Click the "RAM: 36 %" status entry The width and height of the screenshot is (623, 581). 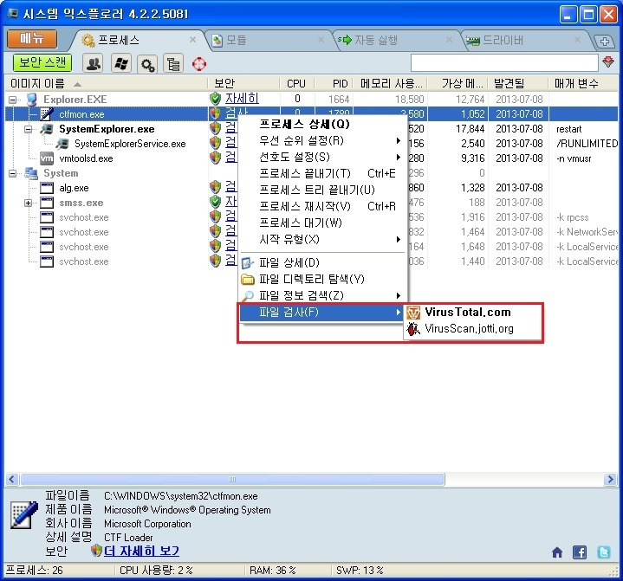(273, 571)
